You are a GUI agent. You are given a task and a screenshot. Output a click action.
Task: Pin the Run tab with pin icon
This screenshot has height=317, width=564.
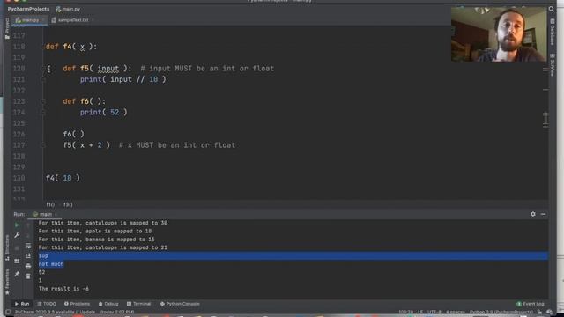tap(17, 274)
